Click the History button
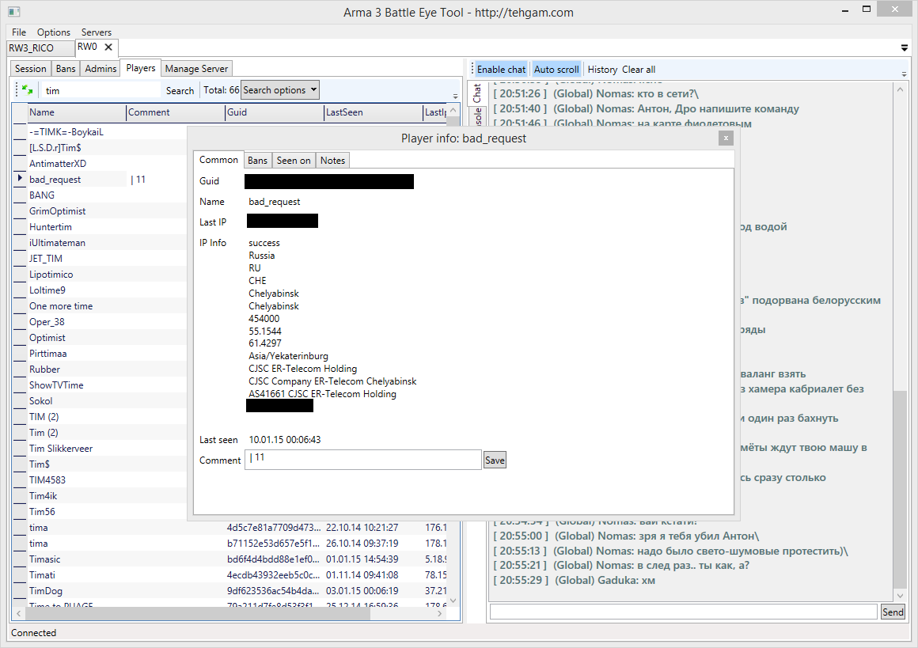 pyautogui.click(x=602, y=70)
